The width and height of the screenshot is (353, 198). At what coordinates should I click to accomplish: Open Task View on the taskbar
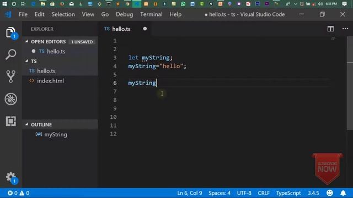(23, 4)
